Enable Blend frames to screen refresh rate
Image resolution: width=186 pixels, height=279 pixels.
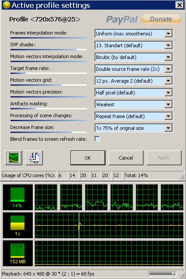click(97, 139)
